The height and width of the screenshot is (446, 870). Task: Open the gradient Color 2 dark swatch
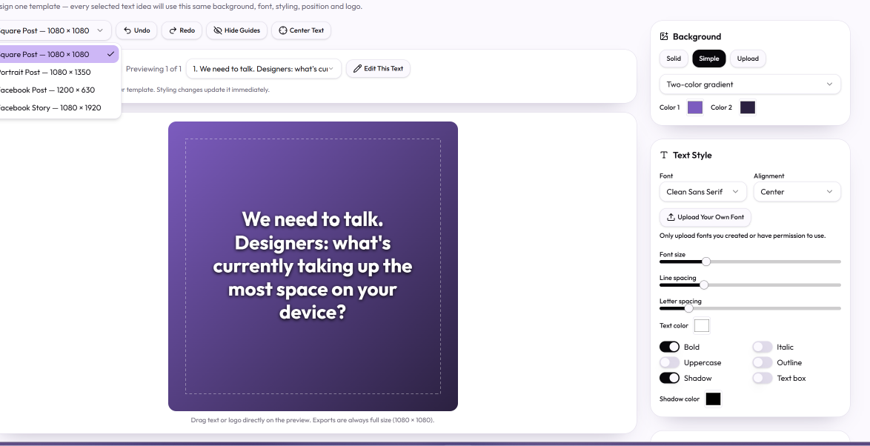[748, 107]
